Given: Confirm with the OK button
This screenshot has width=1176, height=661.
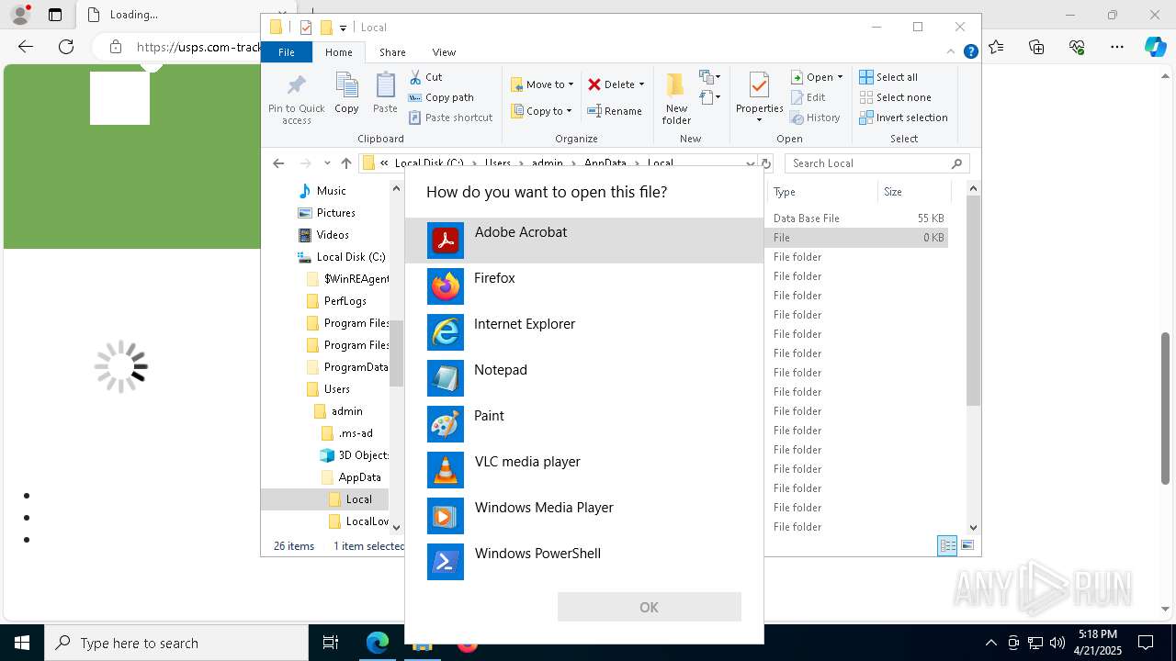Looking at the screenshot, I should click(649, 607).
